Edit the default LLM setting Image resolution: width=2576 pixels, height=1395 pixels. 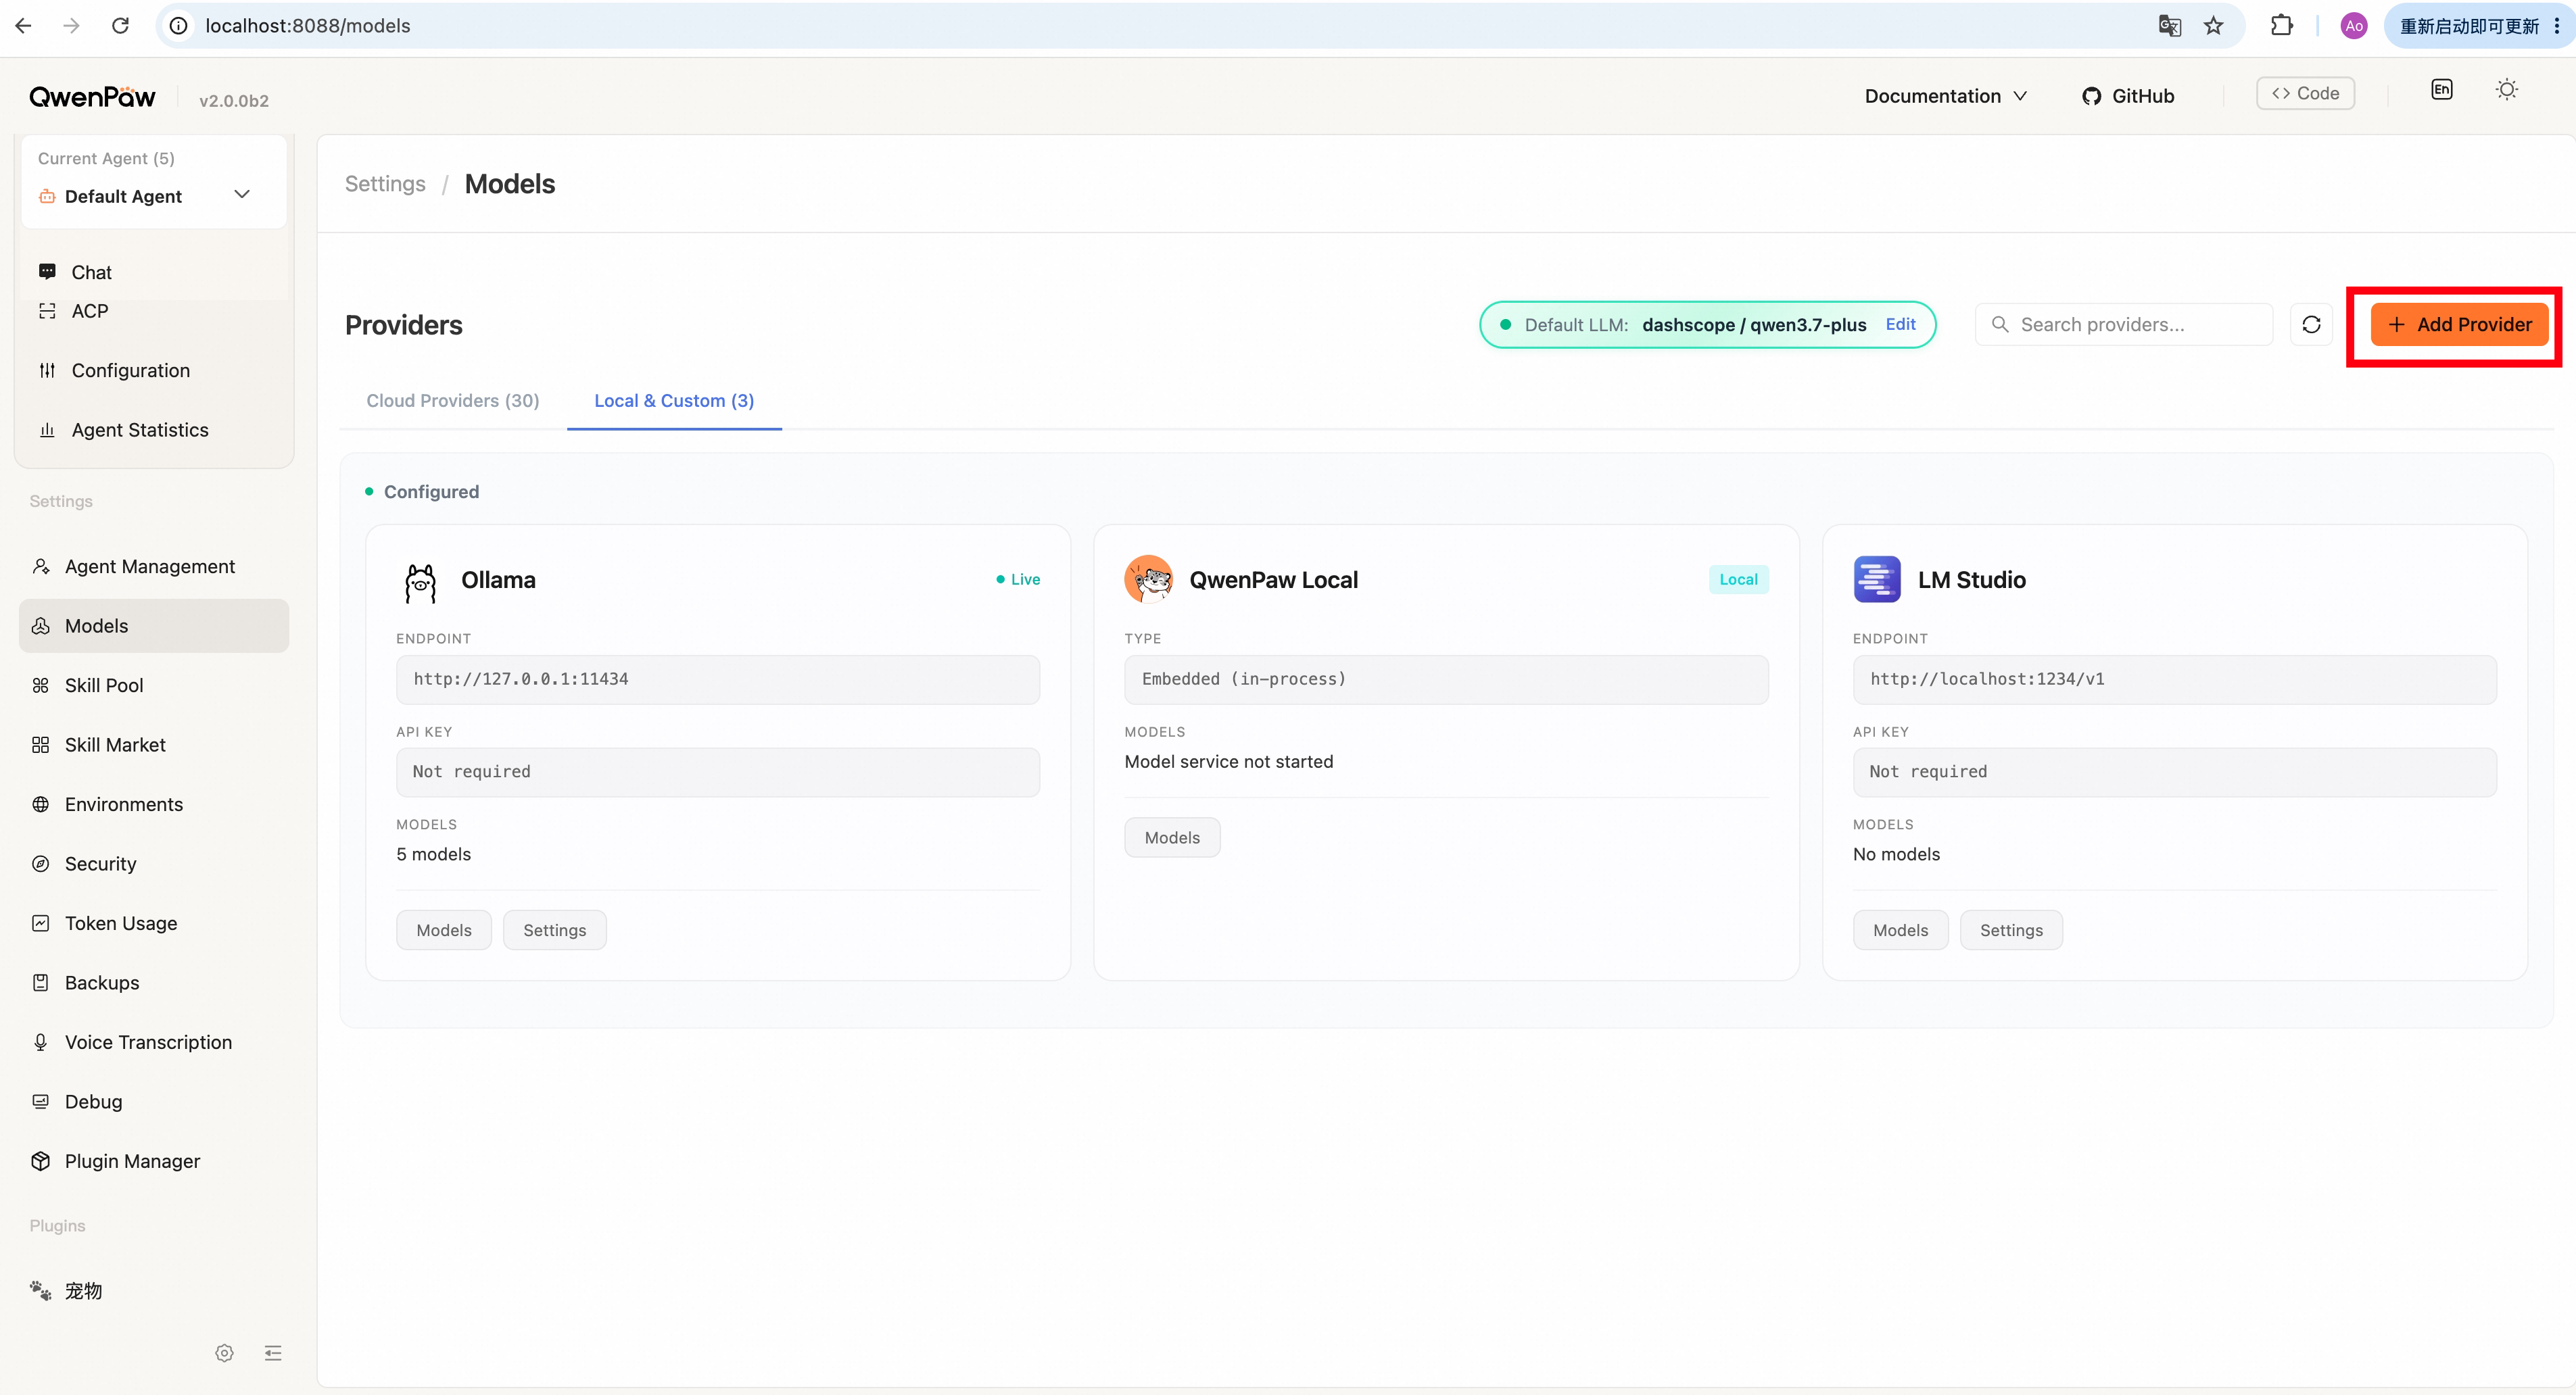click(1900, 325)
